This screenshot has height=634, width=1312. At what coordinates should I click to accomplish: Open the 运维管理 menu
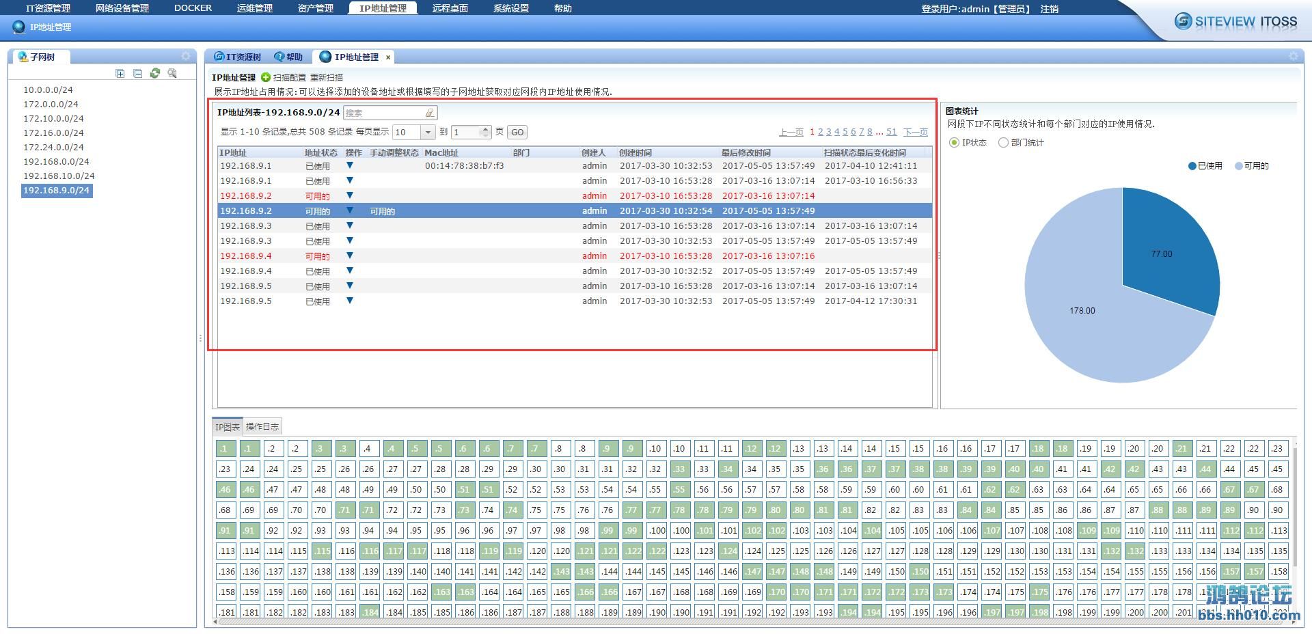[255, 8]
